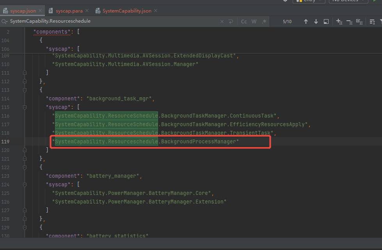Click the BackgroundProcessManager syscap entry
The width and height of the screenshot is (382, 250).
[x=146, y=141]
